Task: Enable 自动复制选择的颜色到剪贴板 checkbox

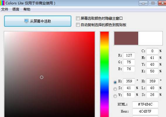Action: [78, 25]
